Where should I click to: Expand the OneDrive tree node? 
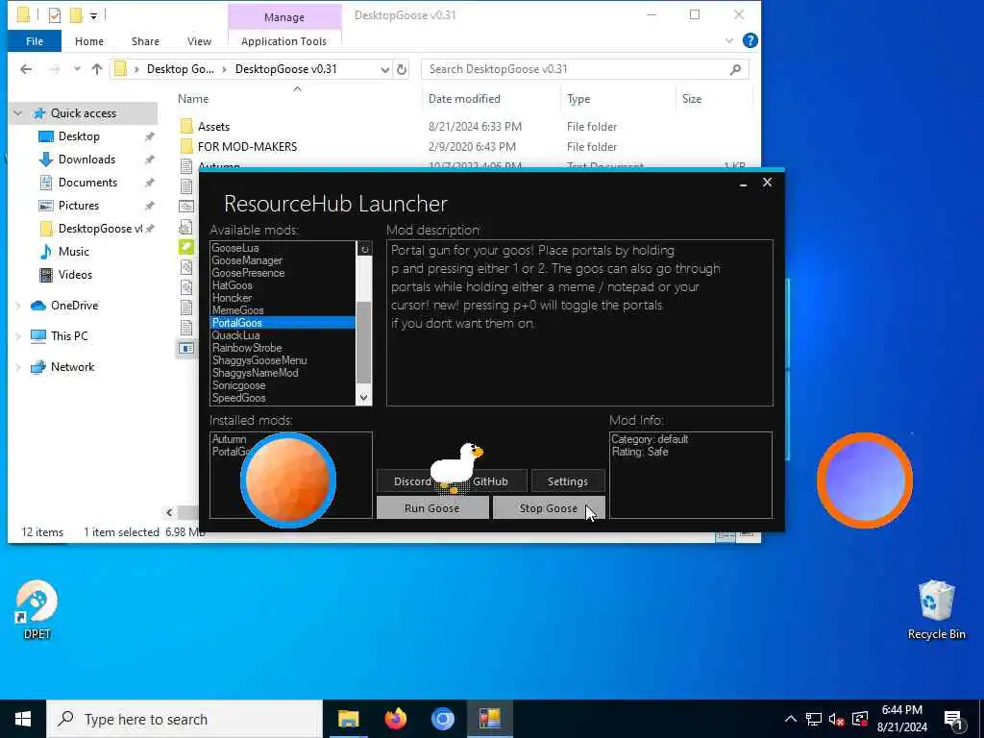tap(18, 306)
